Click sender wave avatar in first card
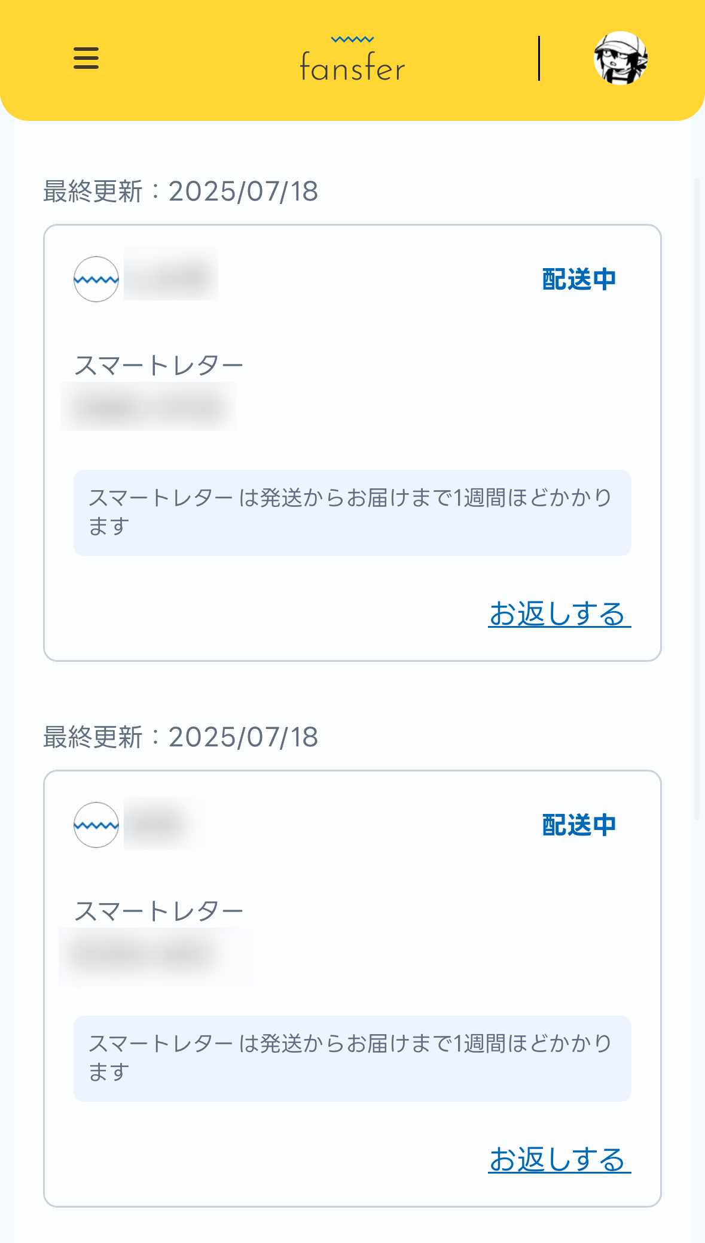 pos(96,279)
